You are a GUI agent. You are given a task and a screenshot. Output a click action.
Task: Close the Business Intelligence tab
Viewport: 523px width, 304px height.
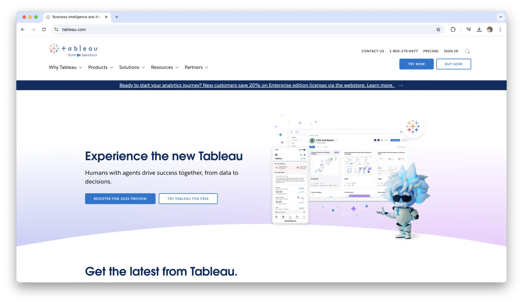point(106,17)
